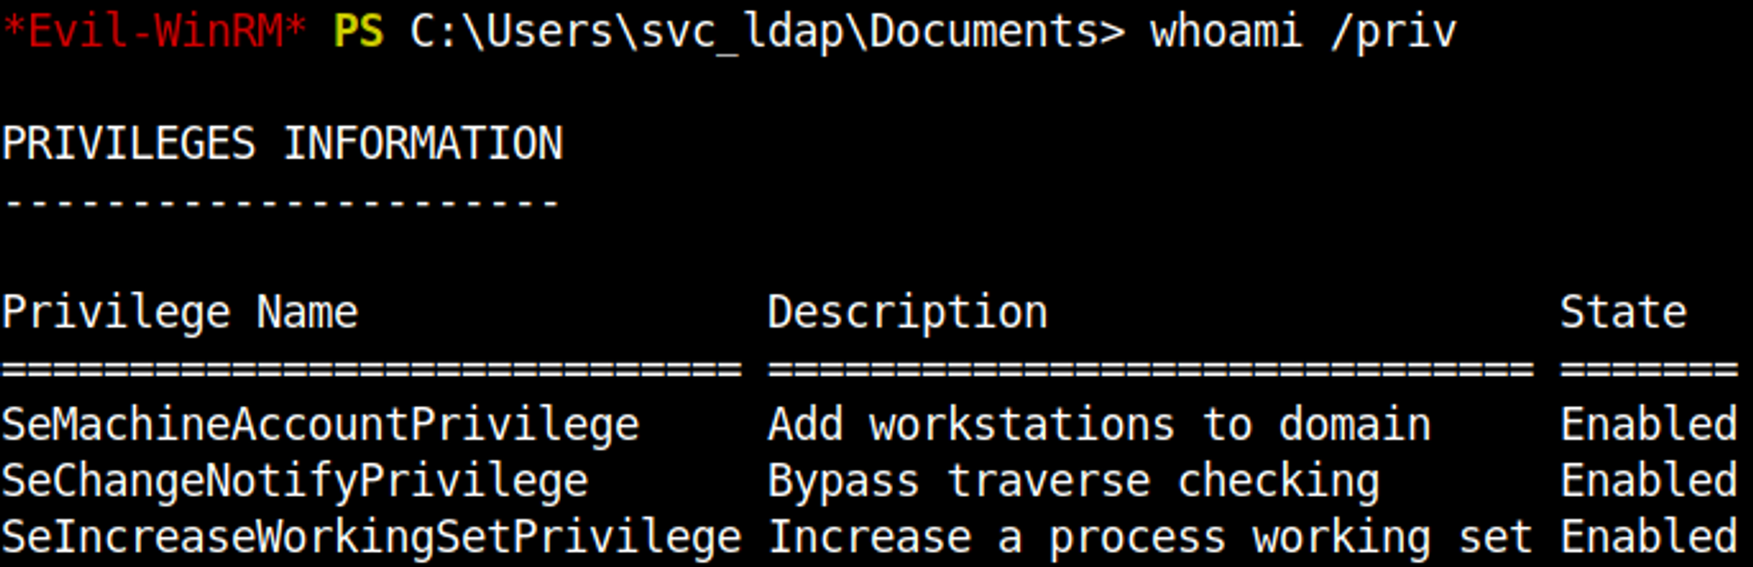This screenshot has height=567, width=1753.
Task: Click the dashed line under PRIVILEGES INFORMATION
Action: (280, 203)
